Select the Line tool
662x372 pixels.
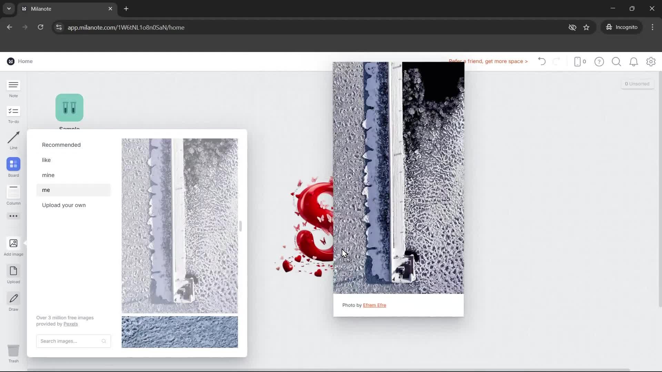(13, 140)
